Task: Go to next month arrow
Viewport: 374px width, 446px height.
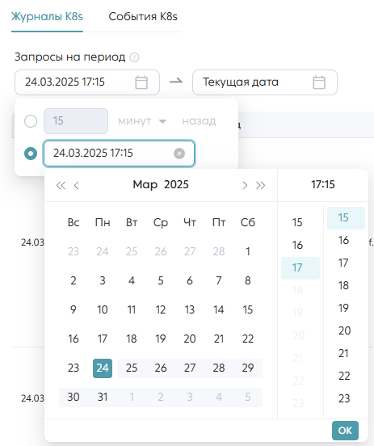Action: pos(245,186)
